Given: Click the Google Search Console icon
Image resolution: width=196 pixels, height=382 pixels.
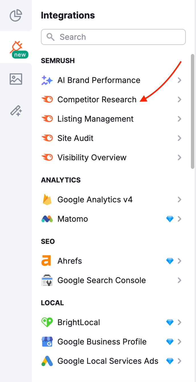Looking at the screenshot, I should click(x=47, y=280).
